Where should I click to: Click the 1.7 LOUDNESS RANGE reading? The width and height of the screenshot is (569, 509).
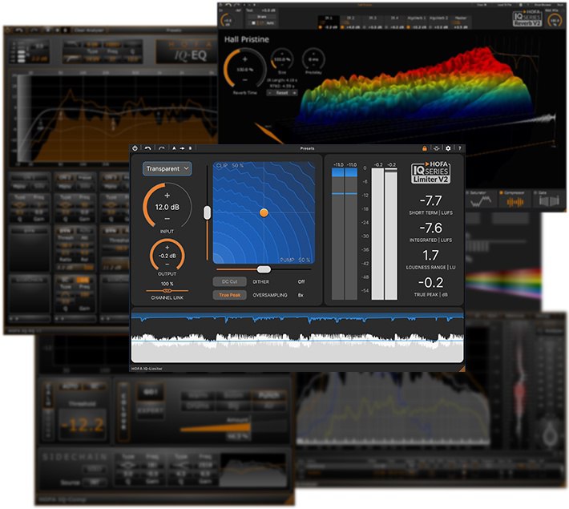(x=430, y=255)
